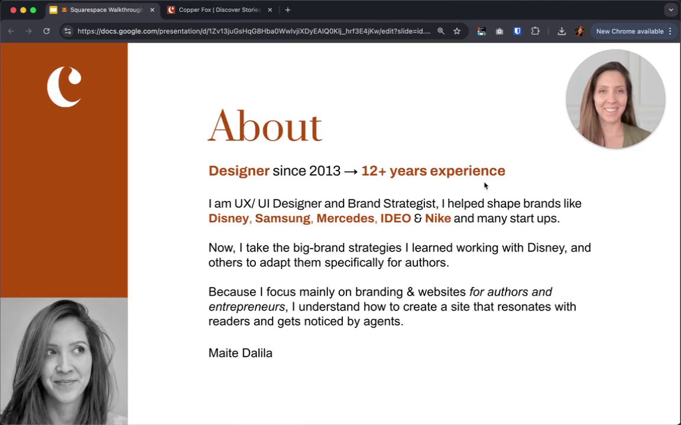The image size is (681, 425).
Task: Click the Samsung brand name
Action: pos(283,218)
